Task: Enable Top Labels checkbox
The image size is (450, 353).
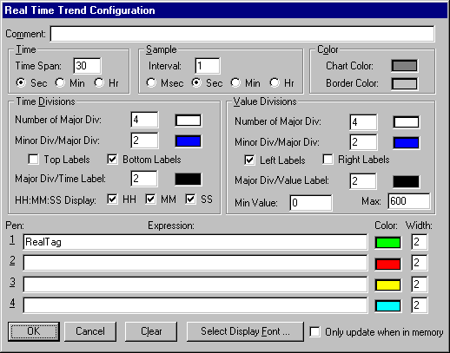Action: 34,160
